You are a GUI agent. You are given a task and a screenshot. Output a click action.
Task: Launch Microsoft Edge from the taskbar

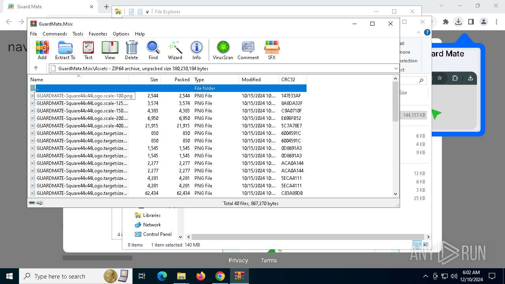click(162, 276)
